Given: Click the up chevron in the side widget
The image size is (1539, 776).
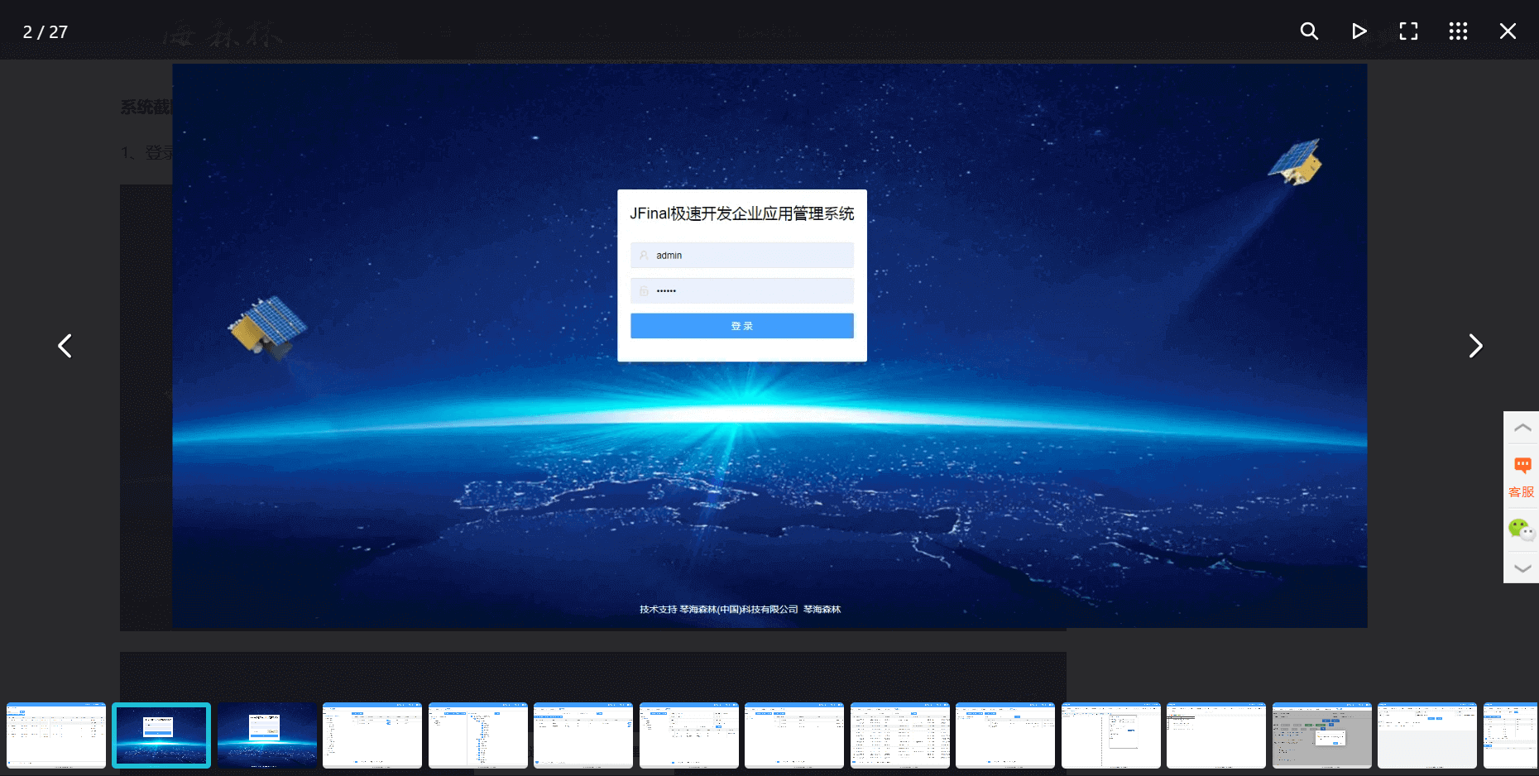Looking at the screenshot, I should tap(1522, 428).
